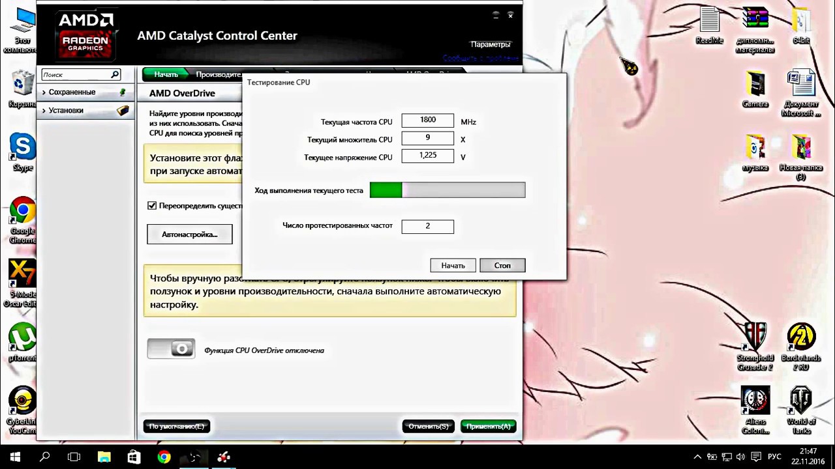Click the Тестирование CPU dialog title
The width and height of the screenshot is (835, 469).
click(x=279, y=82)
